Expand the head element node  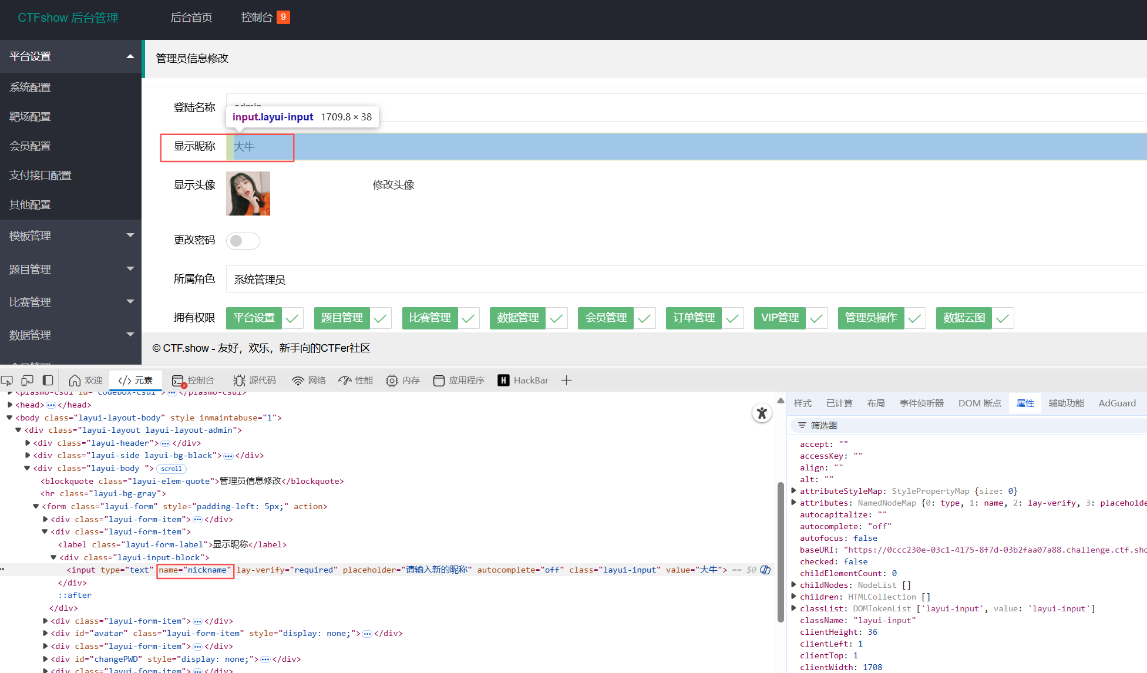(10, 405)
